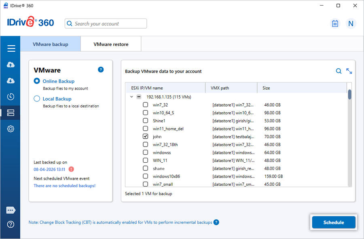364x239 pixels.
Task: Sort by VMX path column header
Action: 231,88
